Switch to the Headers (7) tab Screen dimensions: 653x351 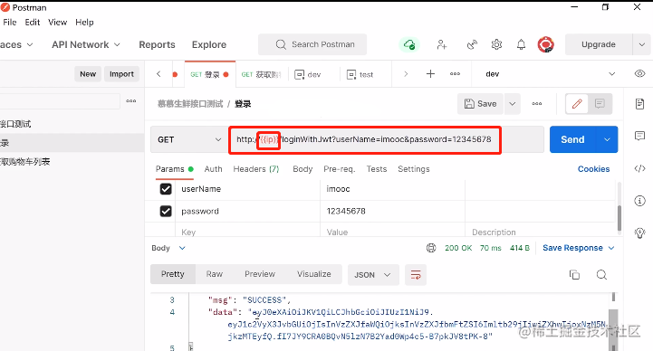coord(256,169)
